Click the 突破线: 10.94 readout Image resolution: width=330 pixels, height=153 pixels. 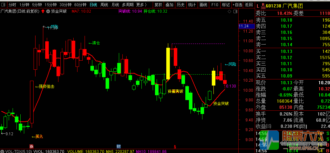(x=130, y=11)
